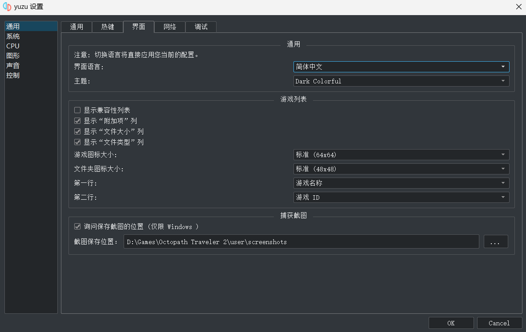Open the 调试 tab

pyautogui.click(x=201, y=27)
